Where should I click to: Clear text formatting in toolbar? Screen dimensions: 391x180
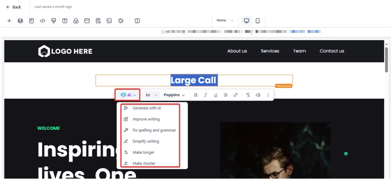(248, 95)
